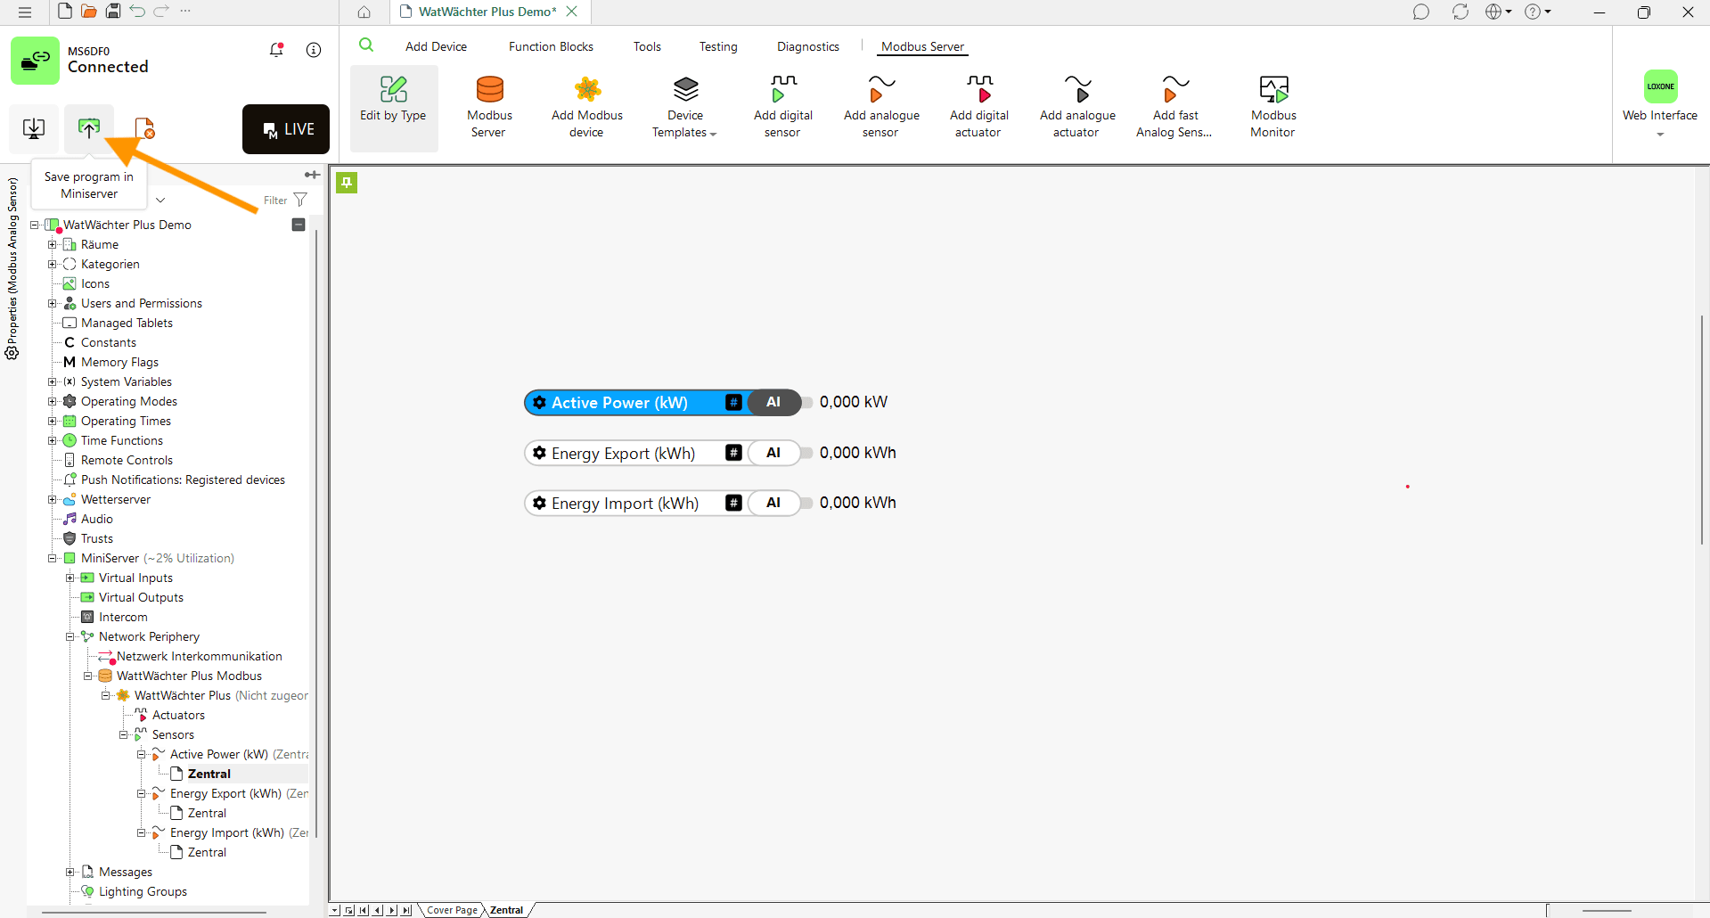Expand the Virtual Inputs node

(x=70, y=578)
